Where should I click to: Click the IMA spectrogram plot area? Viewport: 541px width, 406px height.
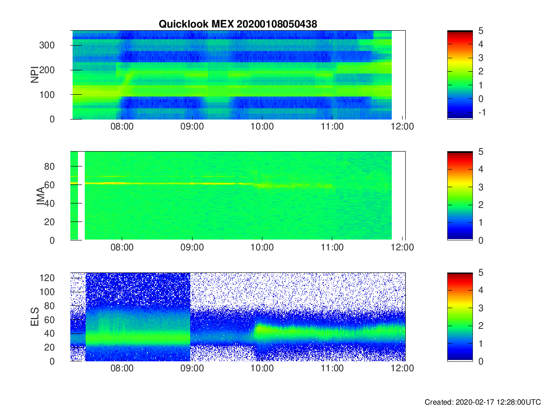tap(238, 196)
